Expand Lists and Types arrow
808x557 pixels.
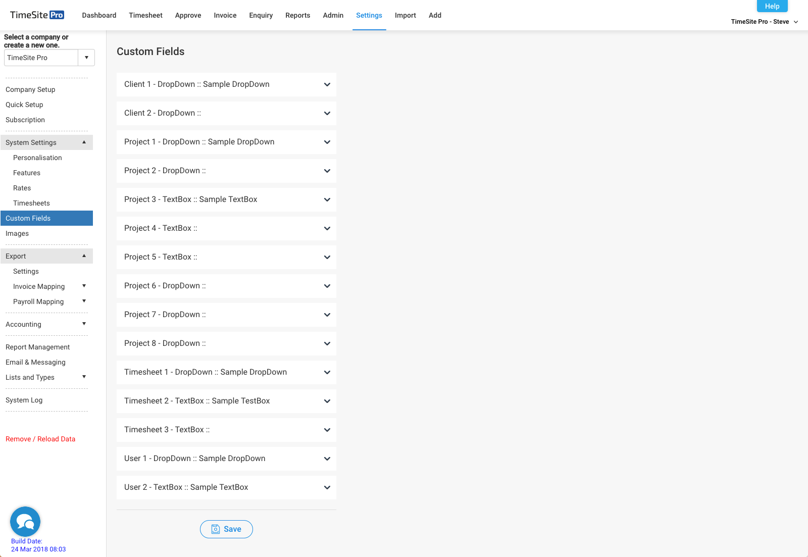coord(84,377)
